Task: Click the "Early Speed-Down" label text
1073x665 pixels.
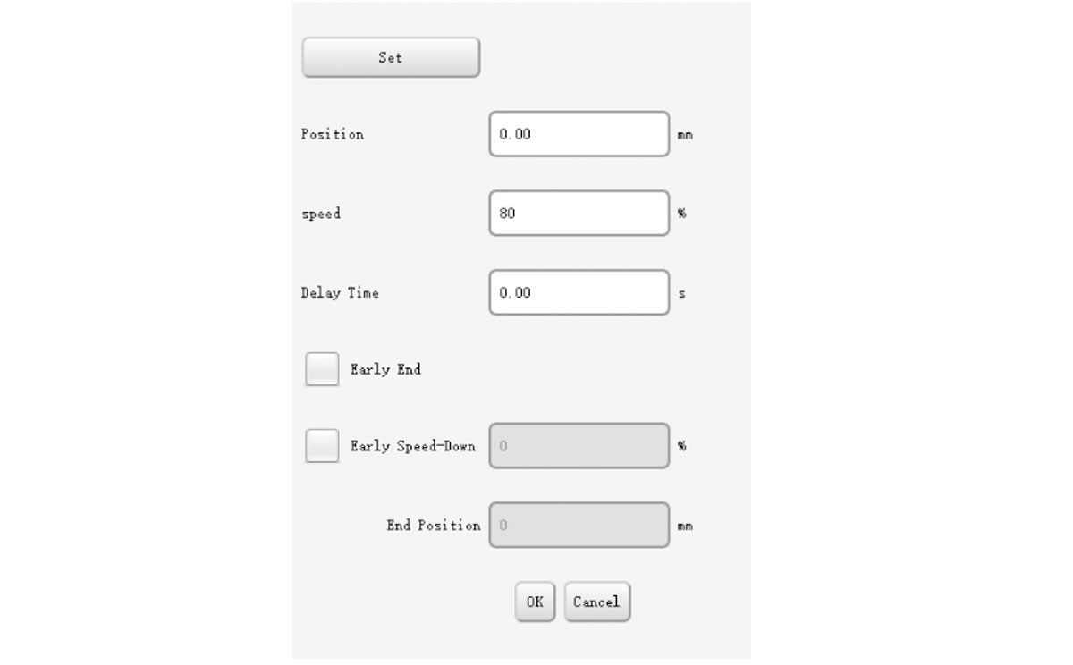Action: point(413,446)
